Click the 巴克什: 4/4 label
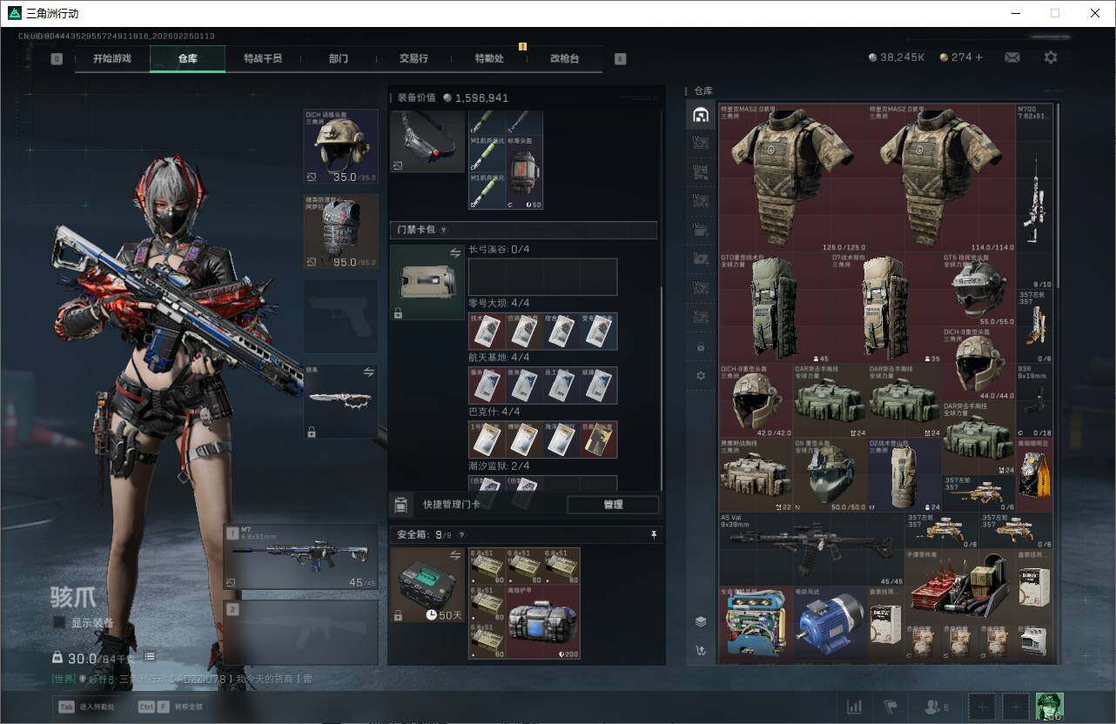The image size is (1116, 724). [x=494, y=412]
